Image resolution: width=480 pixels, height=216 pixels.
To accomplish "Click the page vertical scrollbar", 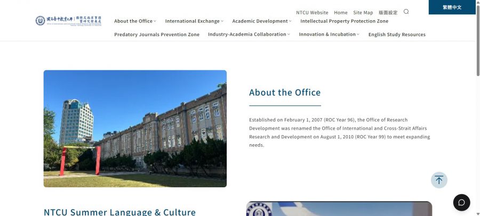I will pos(477,43).
